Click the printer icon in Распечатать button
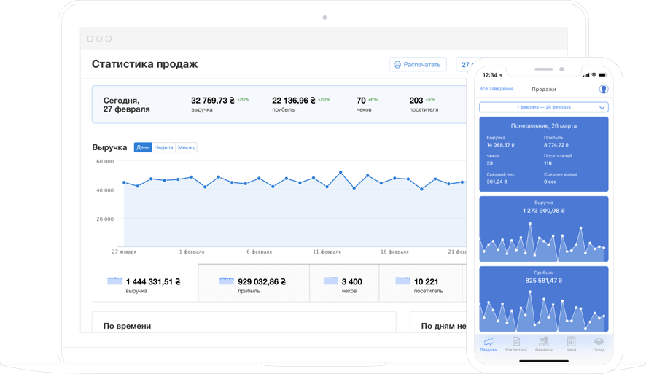Viewport: 646px width, 374px height. point(397,64)
